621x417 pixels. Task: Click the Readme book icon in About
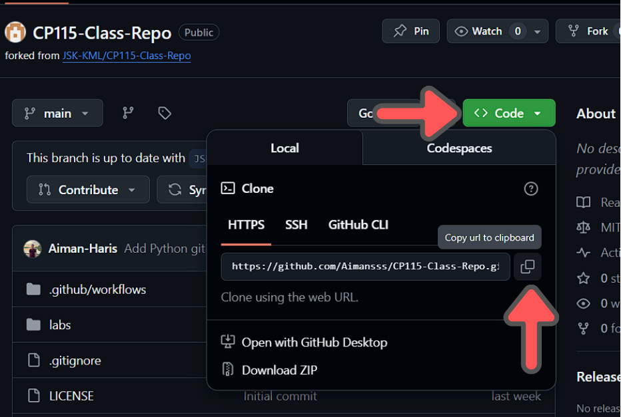coord(583,202)
